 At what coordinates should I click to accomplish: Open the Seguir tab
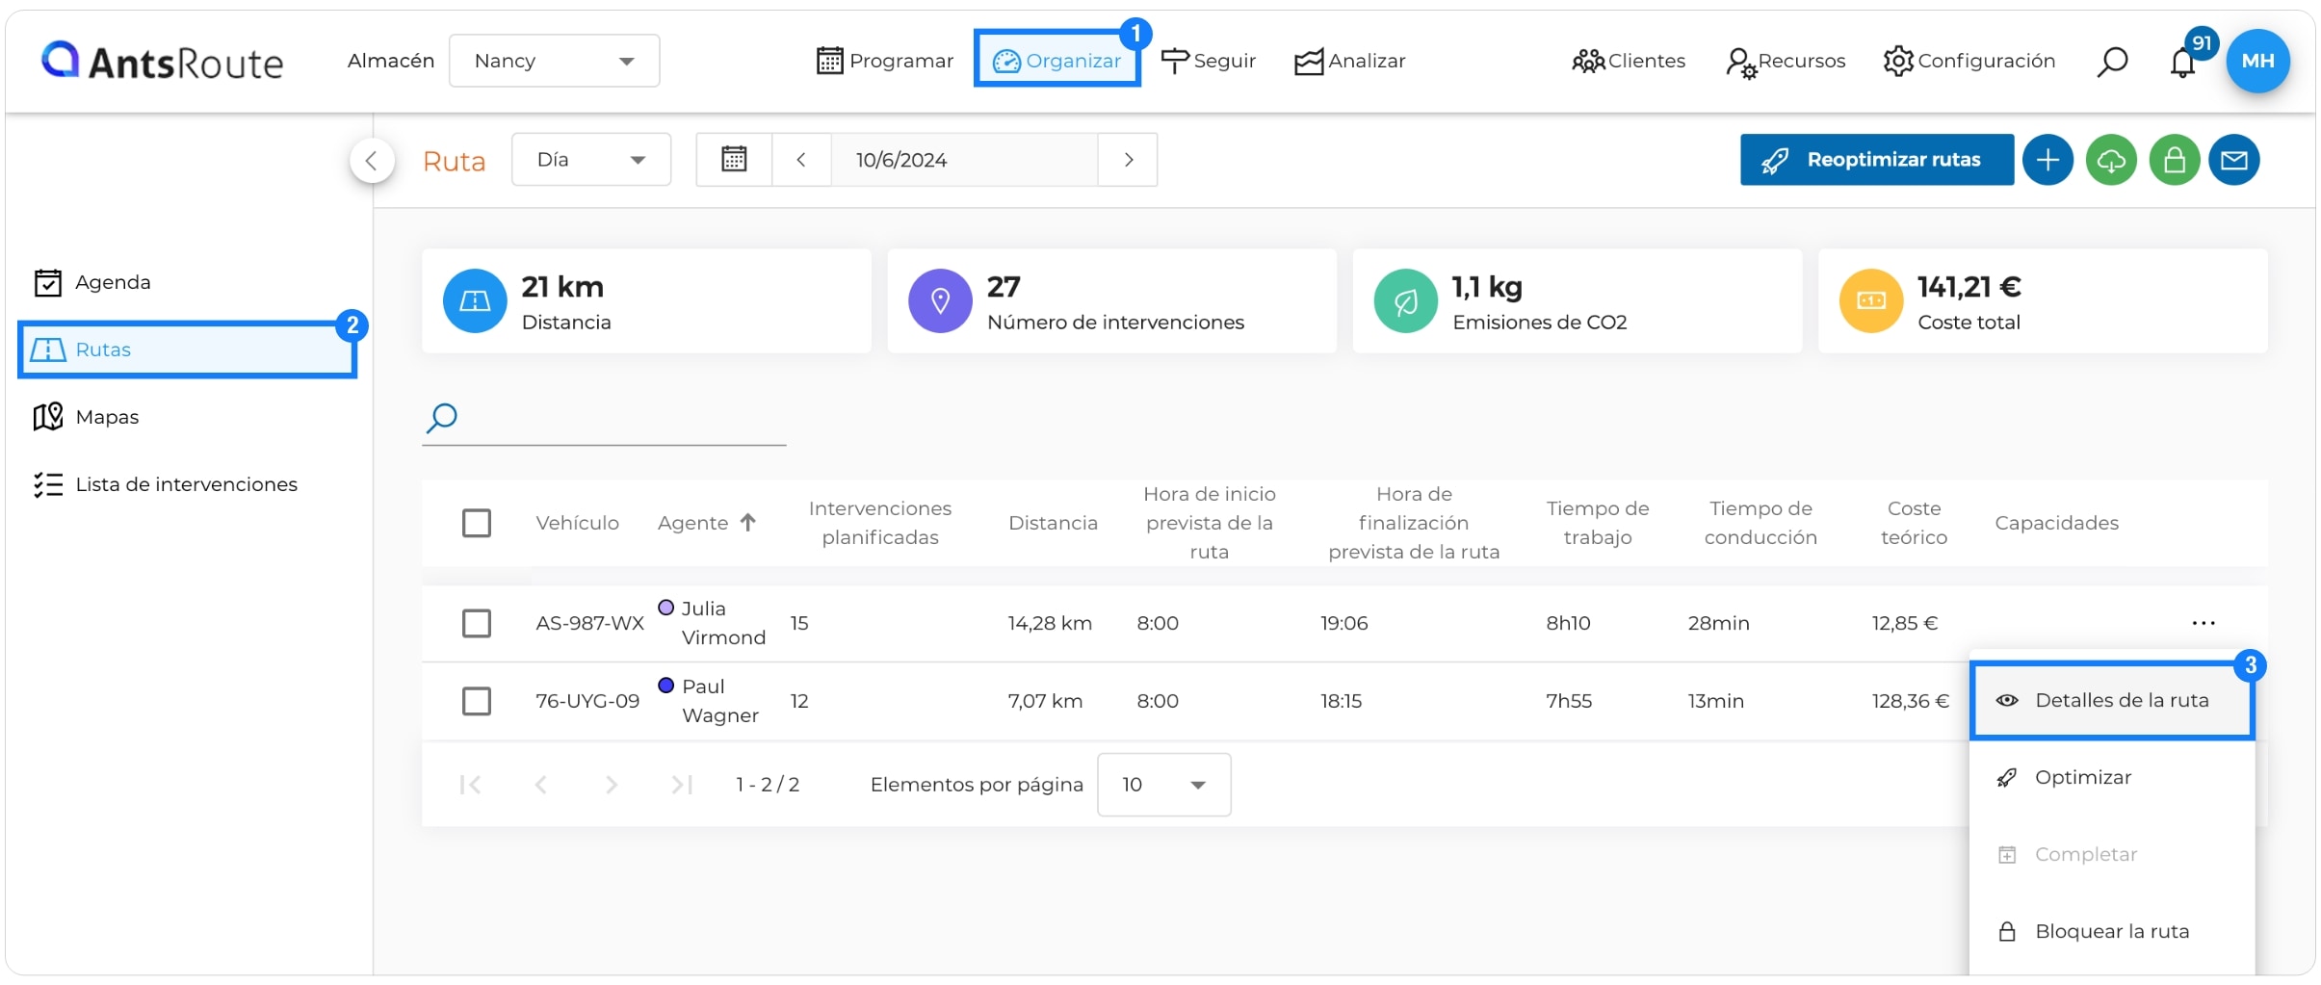[x=1208, y=61]
